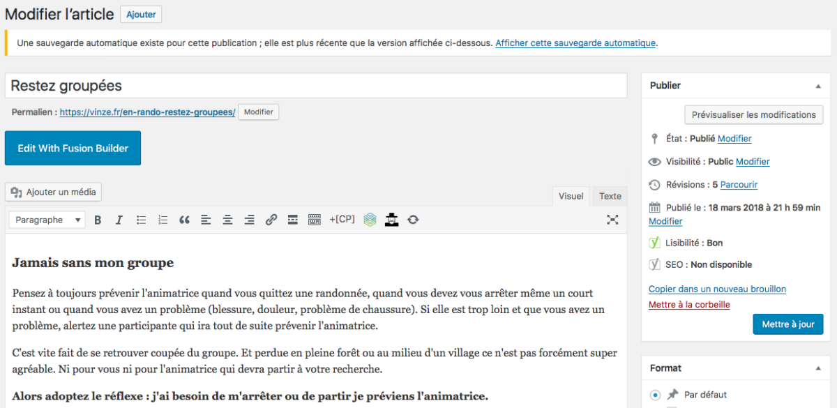Collapse the Format panel
The image size is (837, 408).
[817, 368]
